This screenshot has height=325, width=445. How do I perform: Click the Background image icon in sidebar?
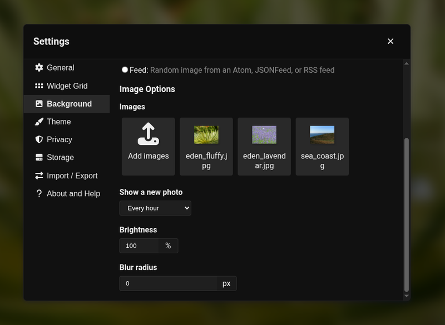pos(39,104)
